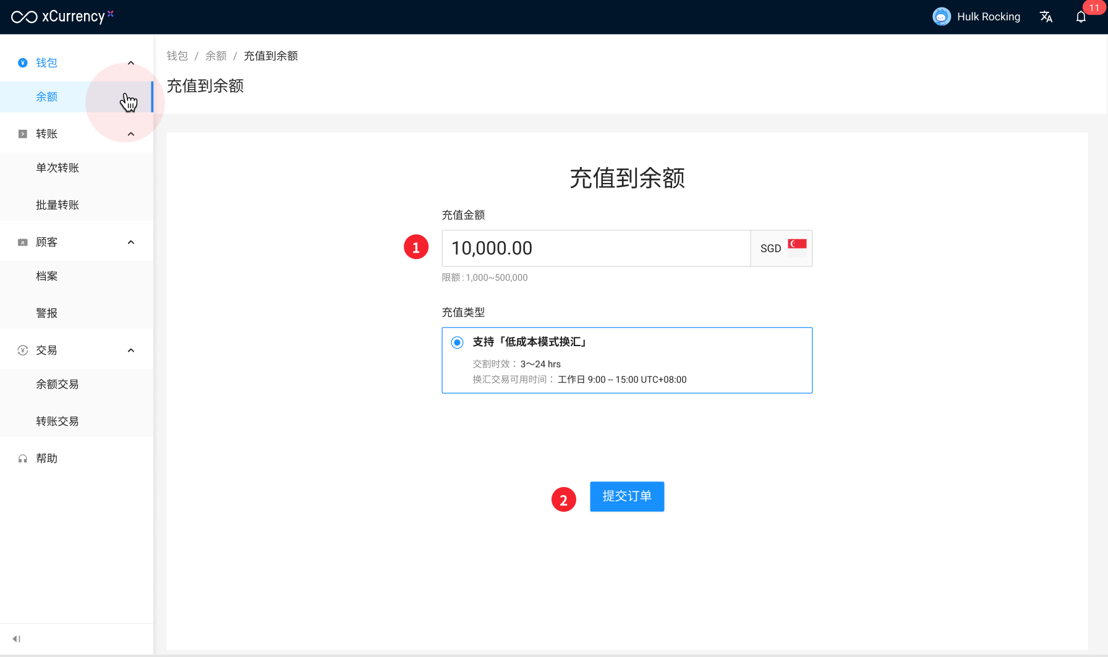
Task: Click the customer icon beside 顾客
Action: click(x=23, y=242)
